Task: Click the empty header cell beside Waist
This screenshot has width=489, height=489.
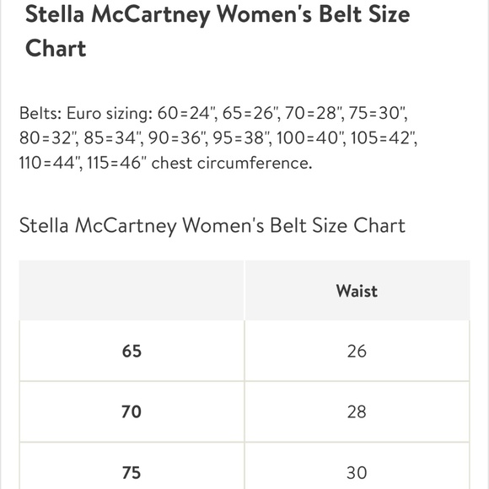Action: click(132, 290)
